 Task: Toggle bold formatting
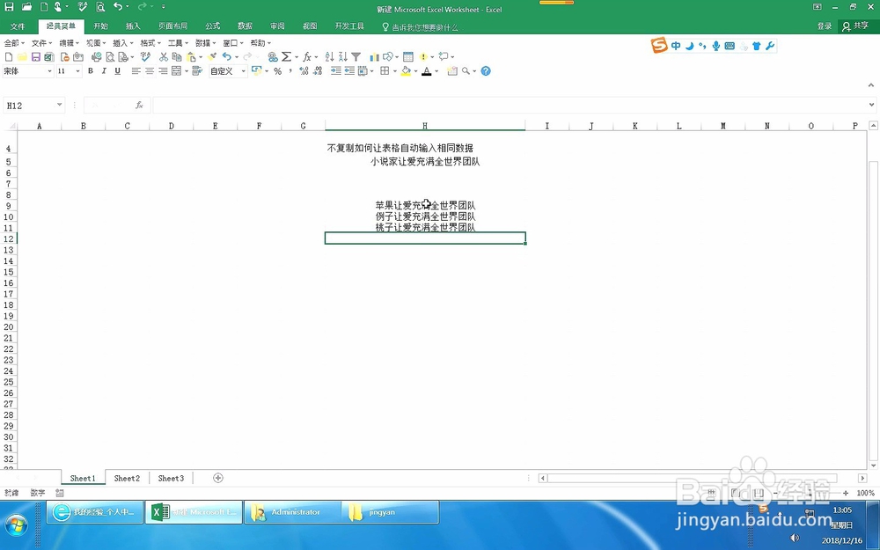click(90, 71)
